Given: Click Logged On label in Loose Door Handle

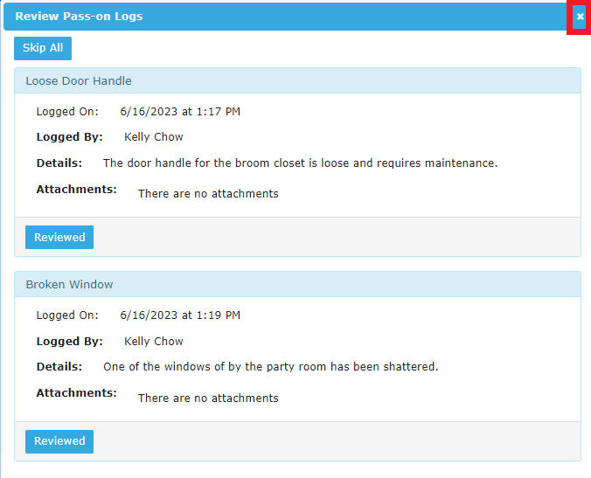Looking at the screenshot, I should tap(67, 112).
